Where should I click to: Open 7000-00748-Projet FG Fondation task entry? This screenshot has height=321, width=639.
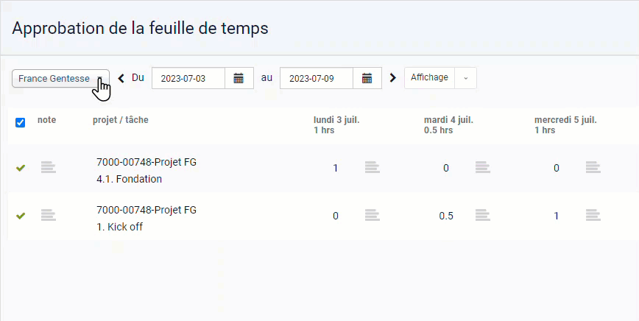tap(146, 170)
